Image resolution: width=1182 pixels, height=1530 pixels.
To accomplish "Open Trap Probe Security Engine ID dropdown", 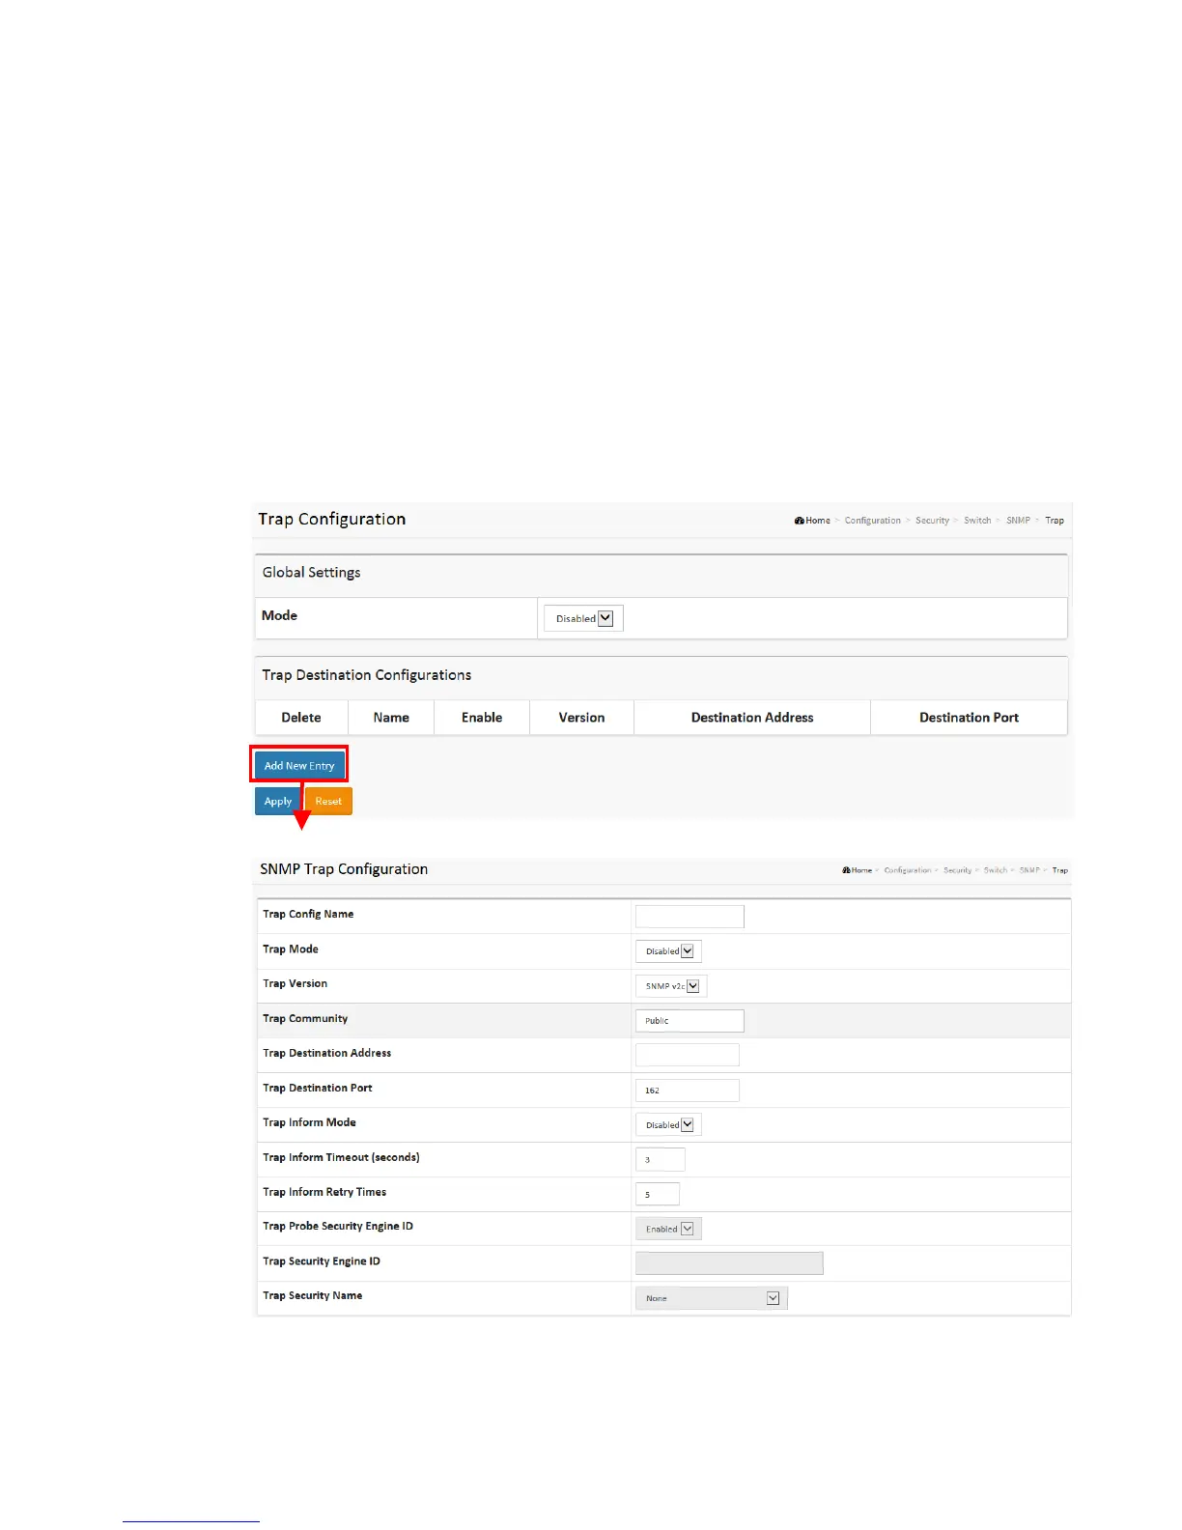I will coord(668,1229).
